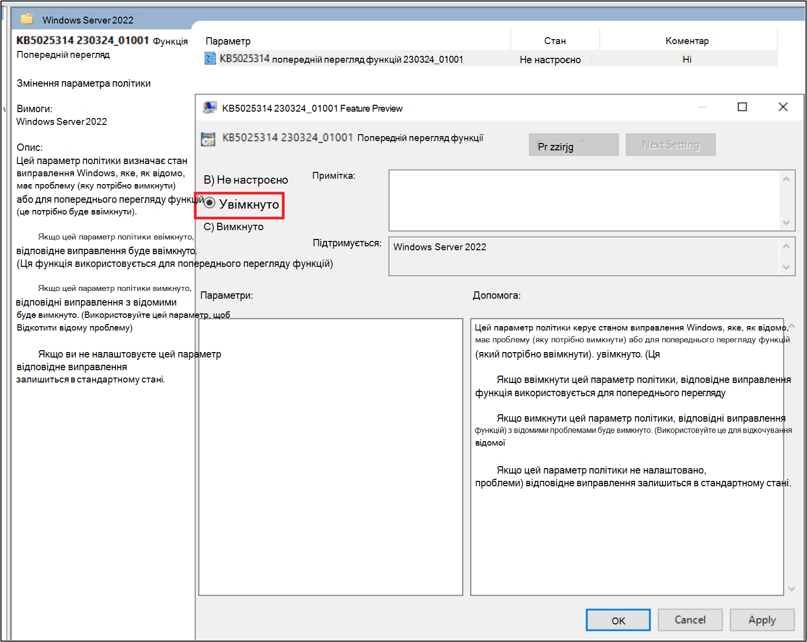This screenshot has height=642, width=807.
Task: Click the Windows Server 2022 supported-on text
Action: click(x=439, y=247)
